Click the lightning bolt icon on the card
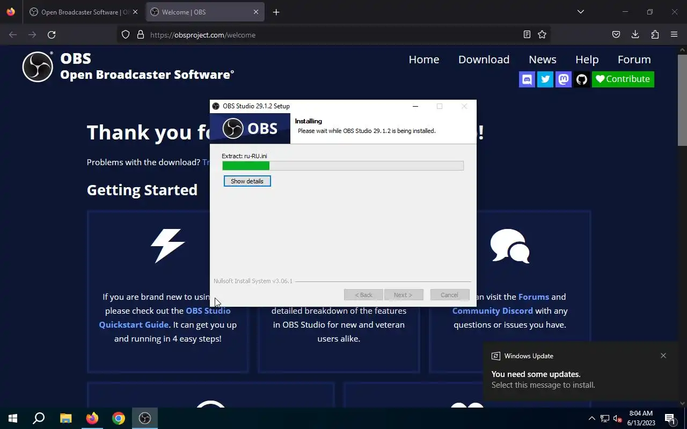 pos(168,246)
